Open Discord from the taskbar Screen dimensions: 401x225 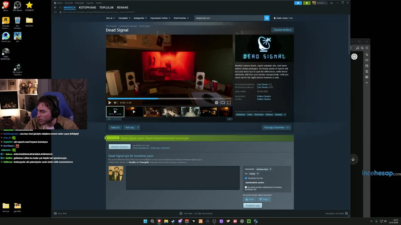pyautogui.click(x=180, y=221)
